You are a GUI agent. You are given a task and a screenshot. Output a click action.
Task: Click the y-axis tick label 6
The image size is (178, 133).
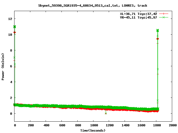(11, 66)
